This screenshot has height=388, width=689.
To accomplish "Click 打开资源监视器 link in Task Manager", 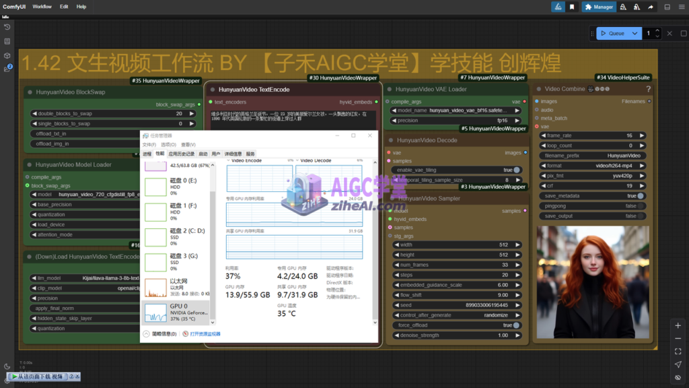I will click(205, 334).
